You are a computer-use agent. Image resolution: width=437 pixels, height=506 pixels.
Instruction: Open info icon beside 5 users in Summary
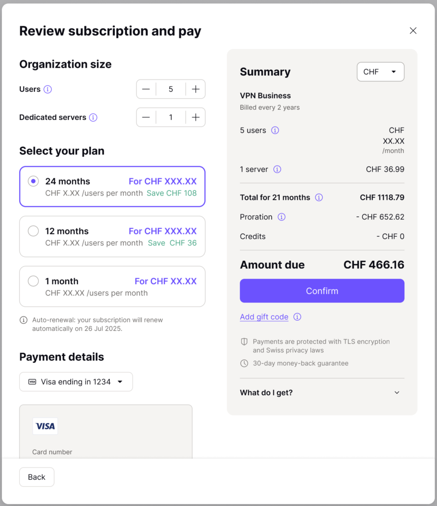[x=275, y=130]
